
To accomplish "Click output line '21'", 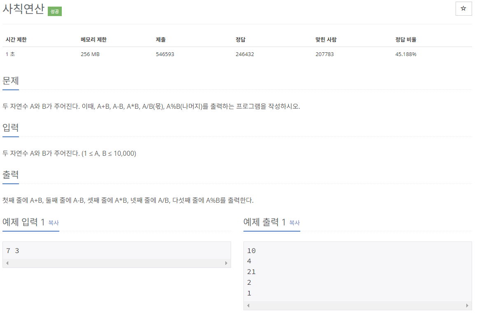I will pos(251,272).
